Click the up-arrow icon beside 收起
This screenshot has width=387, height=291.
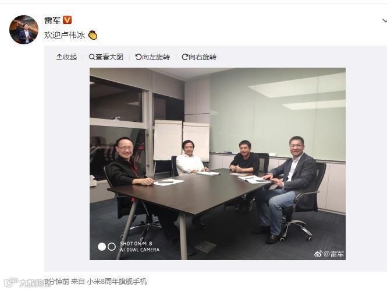click(59, 57)
